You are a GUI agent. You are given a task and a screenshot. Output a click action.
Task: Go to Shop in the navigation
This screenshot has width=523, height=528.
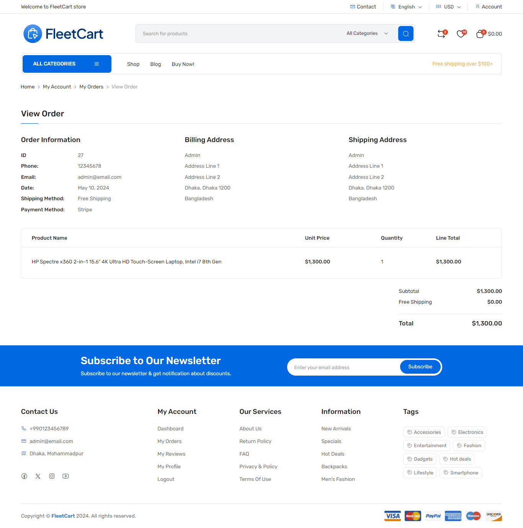133,64
